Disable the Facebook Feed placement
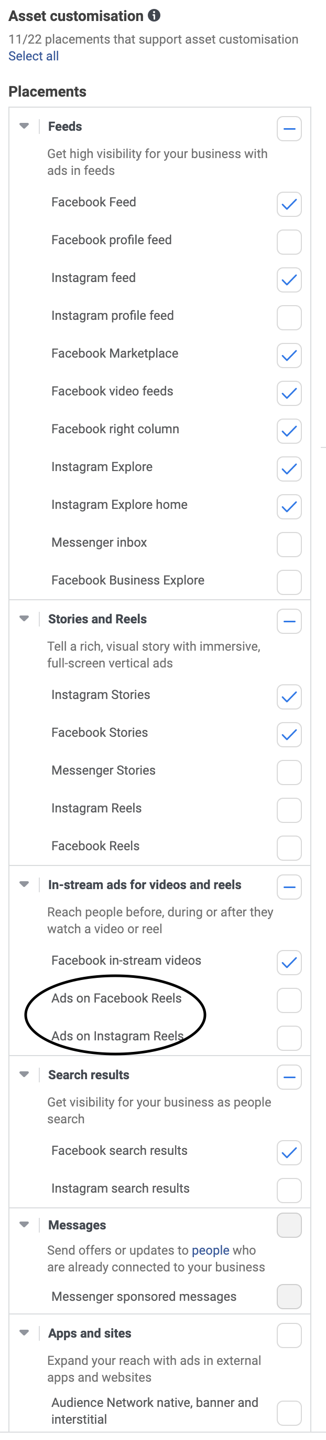Screen dimensions: 326x1440 tap(289, 205)
